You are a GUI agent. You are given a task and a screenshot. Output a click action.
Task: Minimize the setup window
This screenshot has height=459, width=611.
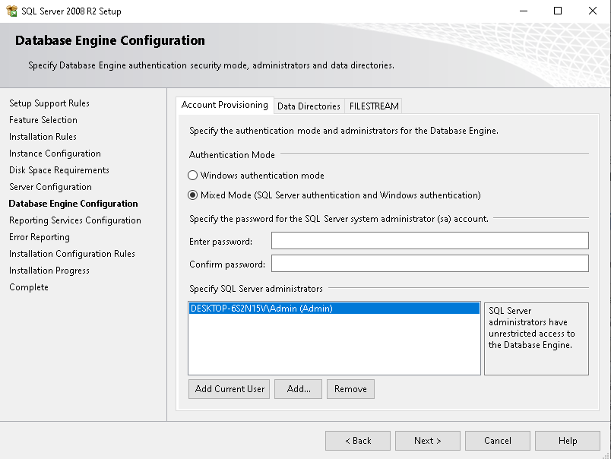[x=524, y=11]
